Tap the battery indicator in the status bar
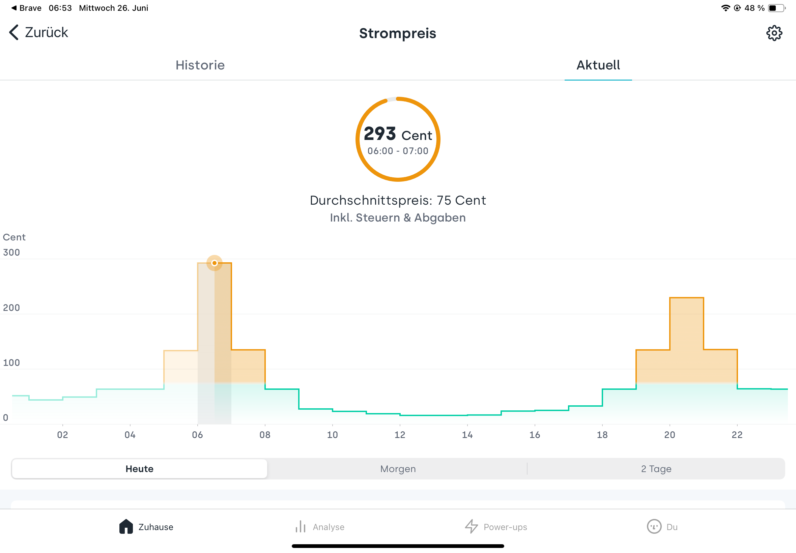The width and height of the screenshot is (796, 553). click(x=776, y=8)
